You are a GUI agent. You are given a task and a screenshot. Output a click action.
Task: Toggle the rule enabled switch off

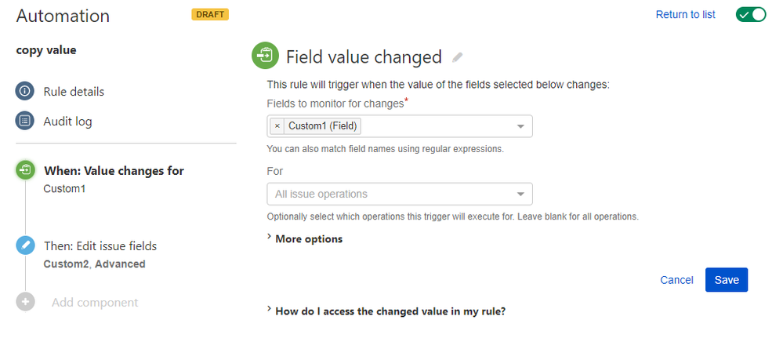pyautogui.click(x=751, y=14)
